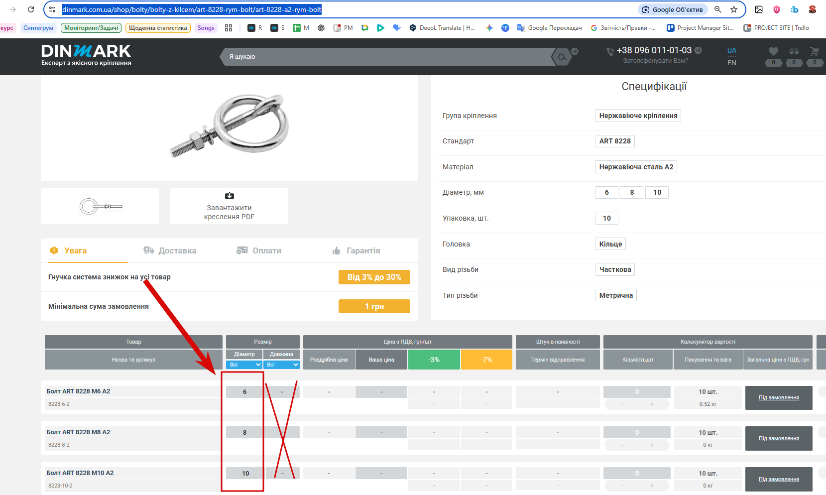Screen dimensions: 826x495
Task: Focus the 'Я шукаю' search field
Action: pos(388,57)
